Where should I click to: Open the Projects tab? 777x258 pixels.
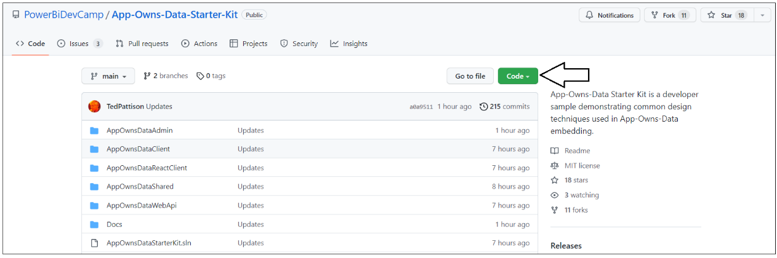click(x=249, y=44)
